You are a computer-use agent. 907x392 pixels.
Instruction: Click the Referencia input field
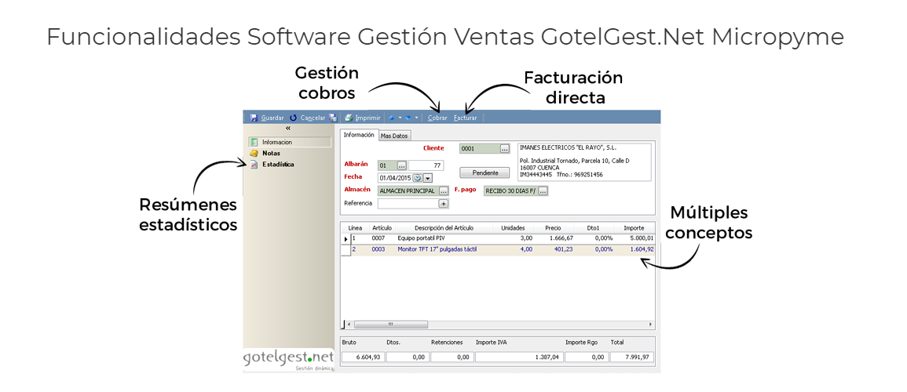(407, 203)
